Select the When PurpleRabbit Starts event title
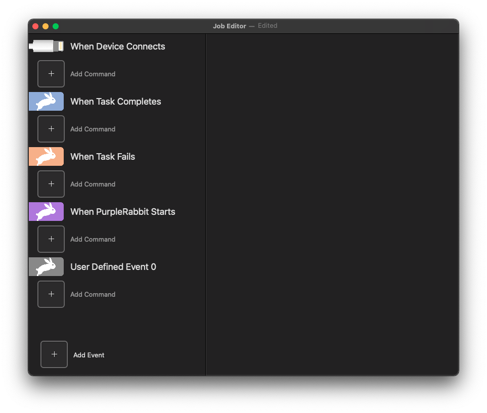 (123, 212)
